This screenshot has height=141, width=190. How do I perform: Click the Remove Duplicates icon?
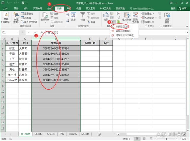coord(112,18)
